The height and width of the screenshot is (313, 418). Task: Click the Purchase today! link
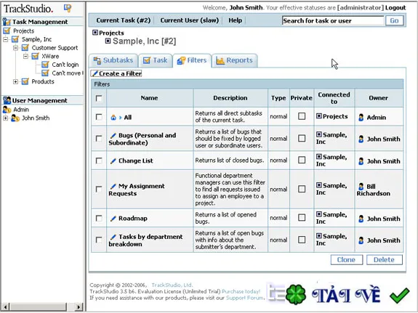pyautogui.click(x=241, y=291)
